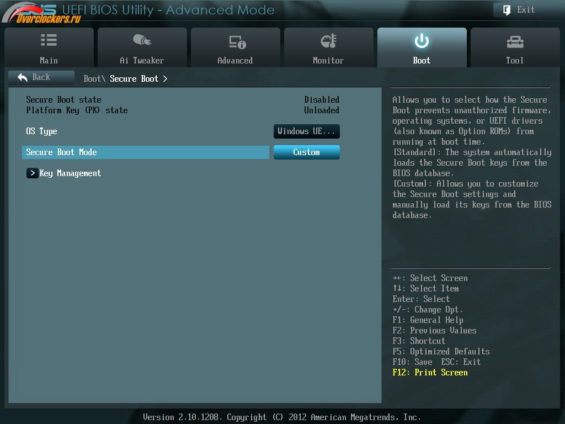
Task: Click the F3: Shortcut hint
Action: (x=419, y=341)
